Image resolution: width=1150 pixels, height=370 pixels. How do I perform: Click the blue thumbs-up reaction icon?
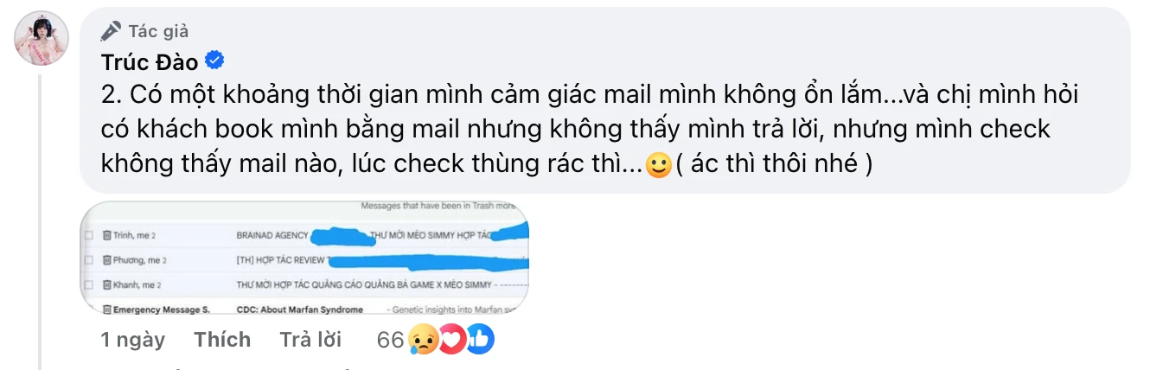click(x=480, y=340)
